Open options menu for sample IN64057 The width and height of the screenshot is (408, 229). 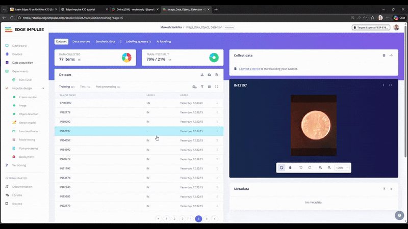tap(217, 140)
